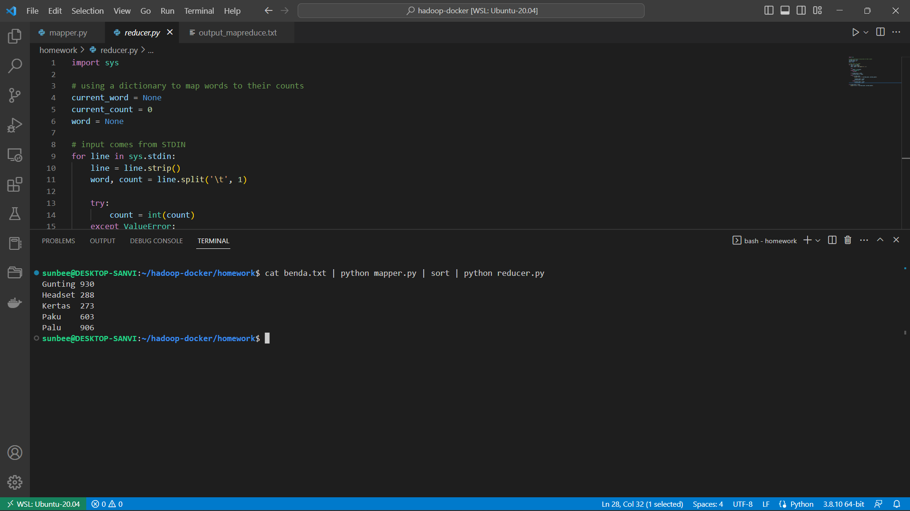
Task: Run the Python file using the play button
Action: 855,32
